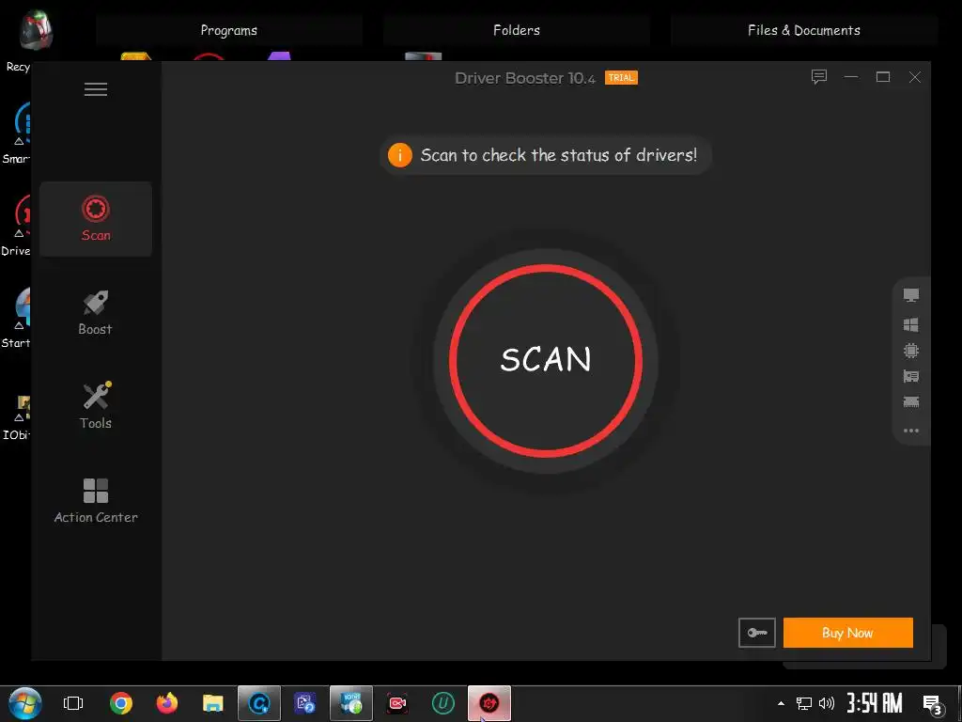Close the Driver Booster window
The width and height of the screenshot is (962, 722).
click(x=915, y=77)
